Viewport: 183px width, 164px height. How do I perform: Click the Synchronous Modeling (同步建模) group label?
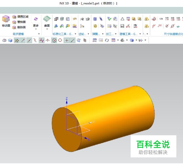click(x=18, y=34)
